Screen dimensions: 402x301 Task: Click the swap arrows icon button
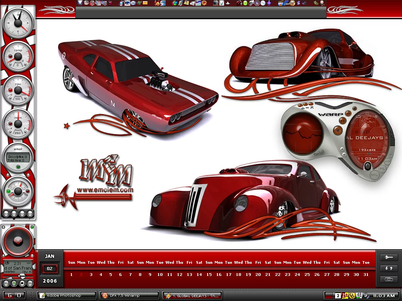[x=389, y=268]
